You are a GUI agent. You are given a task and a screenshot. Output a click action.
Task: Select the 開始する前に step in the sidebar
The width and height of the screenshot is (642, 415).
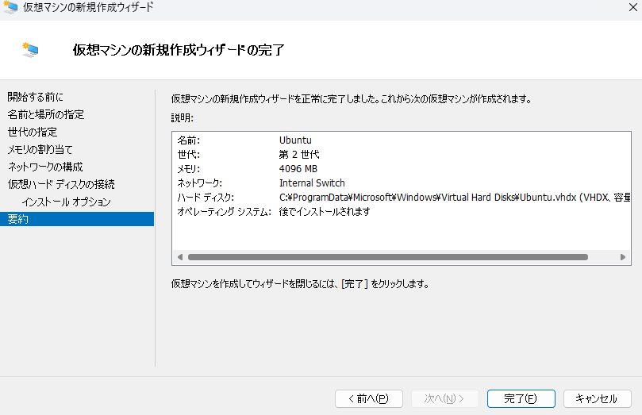tap(35, 97)
